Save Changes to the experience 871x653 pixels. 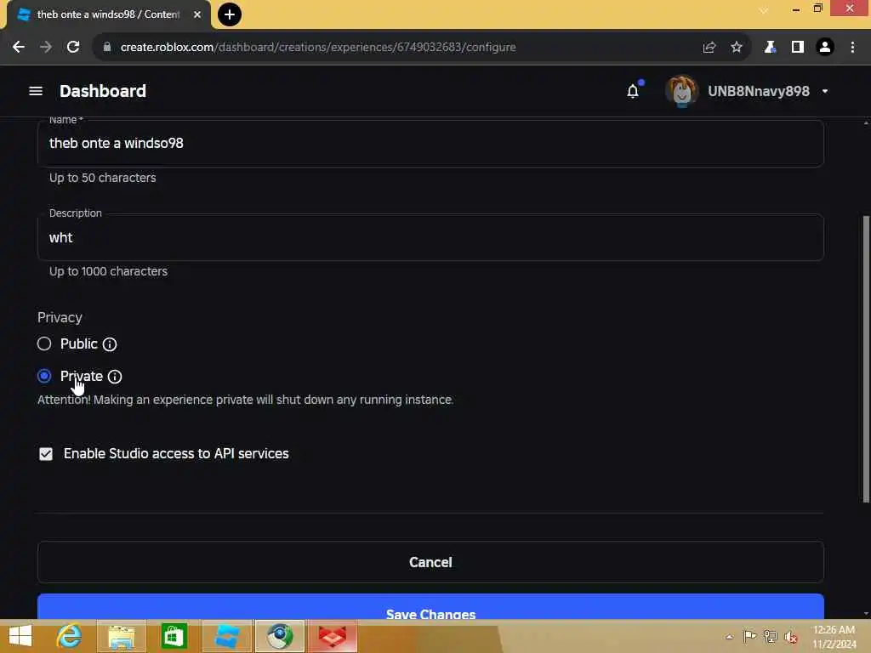[x=430, y=607]
